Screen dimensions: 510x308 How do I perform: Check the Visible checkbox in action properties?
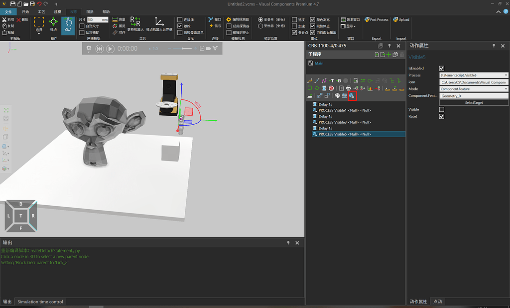[x=441, y=109]
